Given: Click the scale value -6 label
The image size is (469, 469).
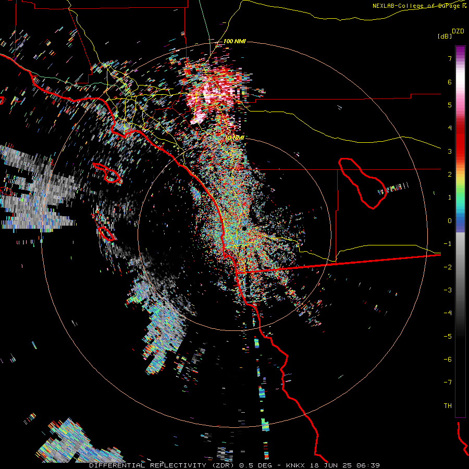Looking at the screenshot, I should [x=448, y=359].
